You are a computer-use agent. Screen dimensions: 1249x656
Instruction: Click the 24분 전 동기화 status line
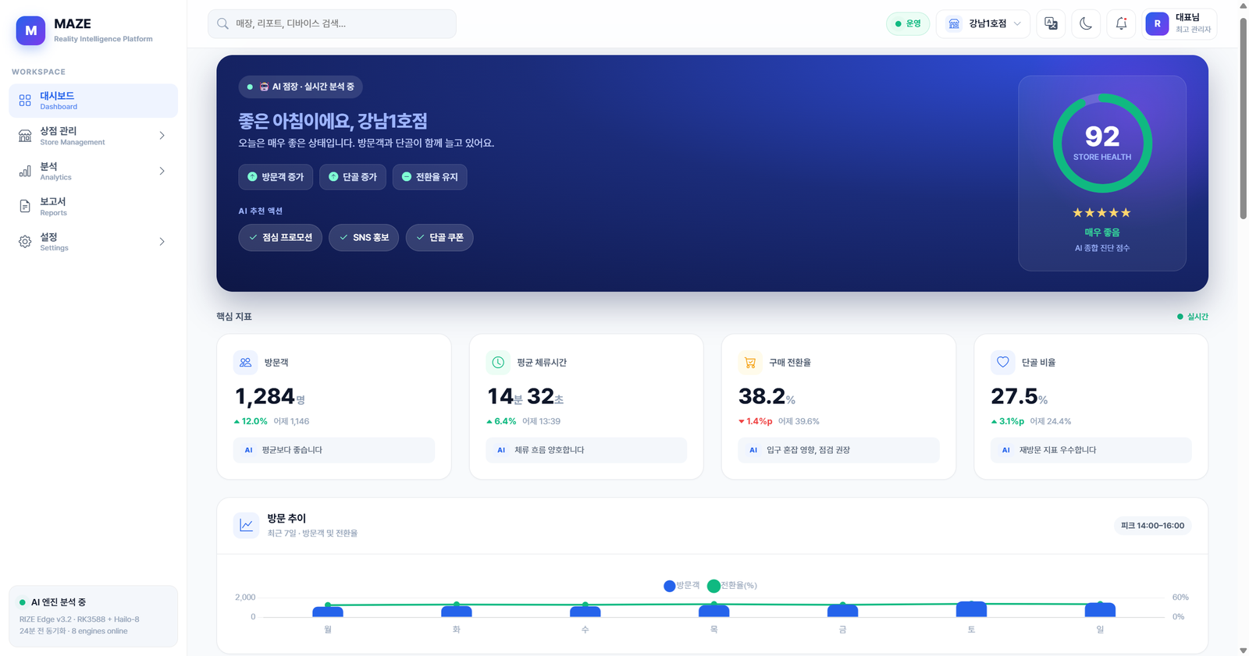[73, 631]
